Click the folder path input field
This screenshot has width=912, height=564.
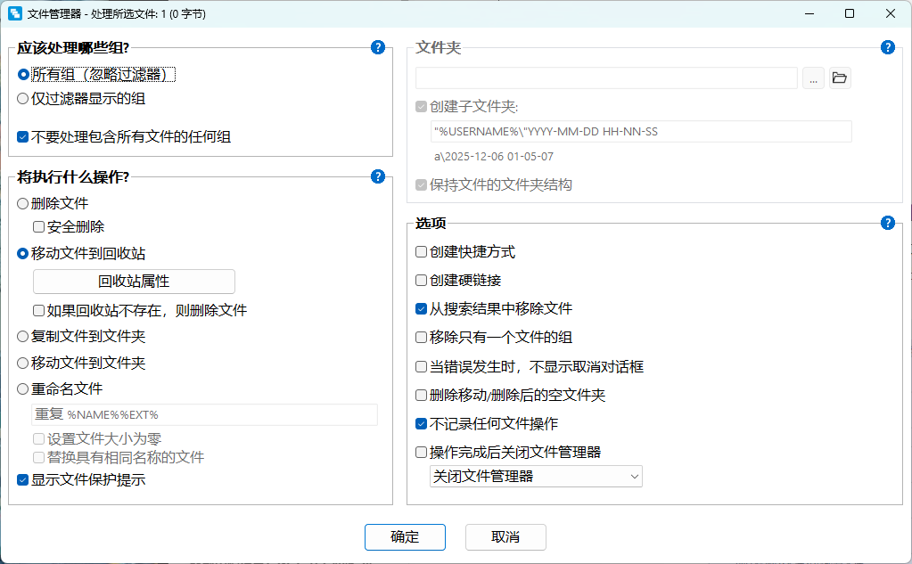coord(606,78)
